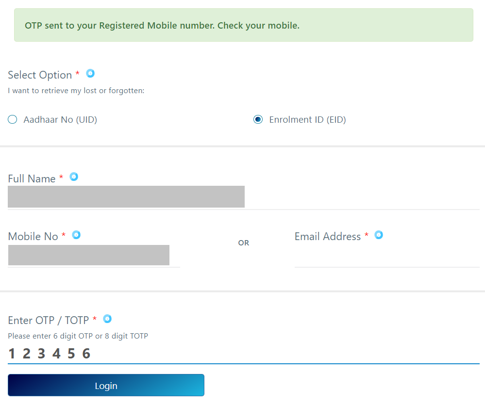Choose the Enrolment ID (EID) radio circle
Image resolution: width=485 pixels, height=405 pixels.
pyautogui.click(x=258, y=119)
